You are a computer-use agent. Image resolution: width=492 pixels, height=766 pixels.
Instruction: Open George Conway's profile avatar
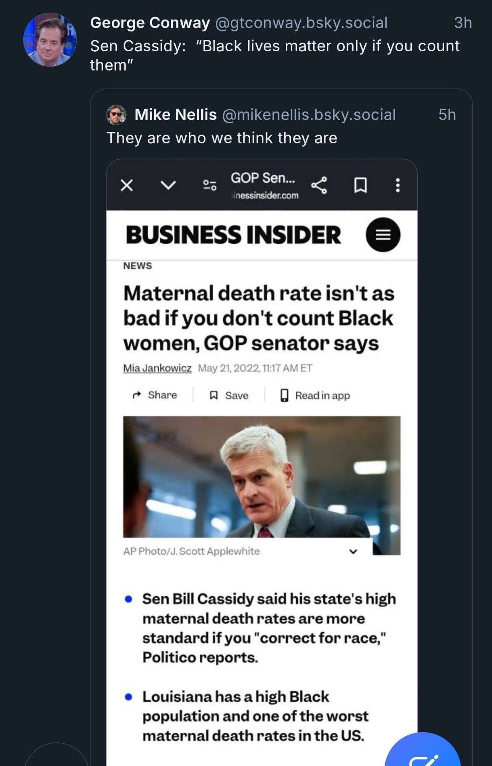(x=50, y=39)
